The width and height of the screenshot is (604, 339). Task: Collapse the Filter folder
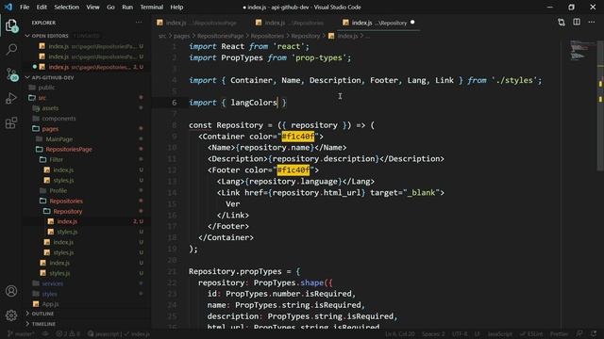pyautogui.click(x=57, y=159)
